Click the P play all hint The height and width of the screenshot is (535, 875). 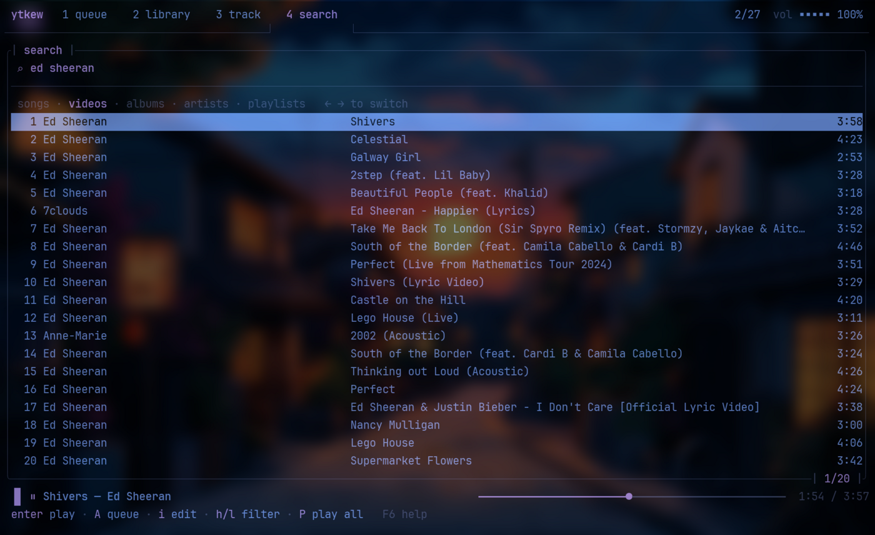pyautogui.click(x=331, y=514)
